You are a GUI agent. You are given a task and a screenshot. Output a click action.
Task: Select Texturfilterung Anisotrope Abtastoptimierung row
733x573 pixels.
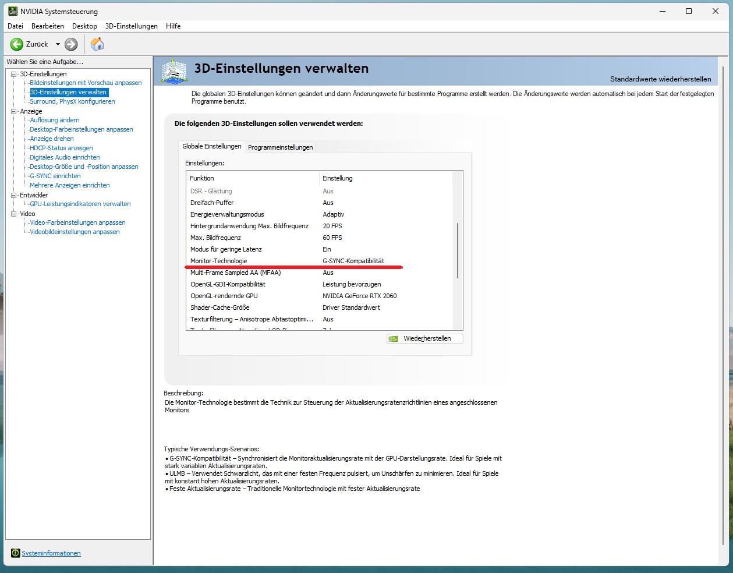coord(319,319)
